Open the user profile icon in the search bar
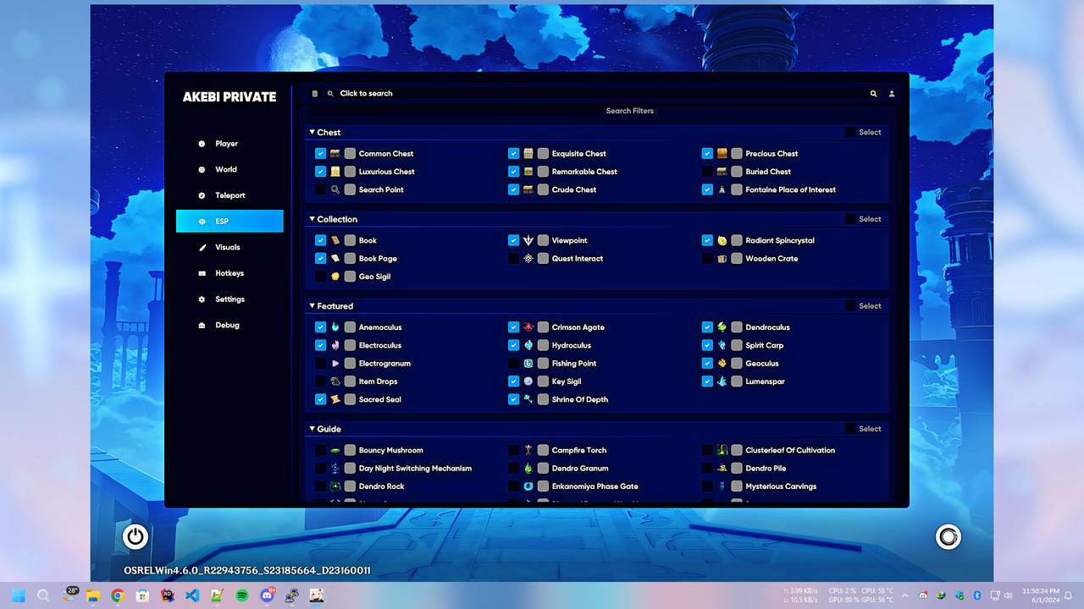Image resolution: width=1084 pixels, height=609 pixels. 892,94
